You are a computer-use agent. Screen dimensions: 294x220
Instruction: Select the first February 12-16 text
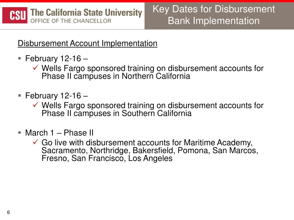pos(57,58)
